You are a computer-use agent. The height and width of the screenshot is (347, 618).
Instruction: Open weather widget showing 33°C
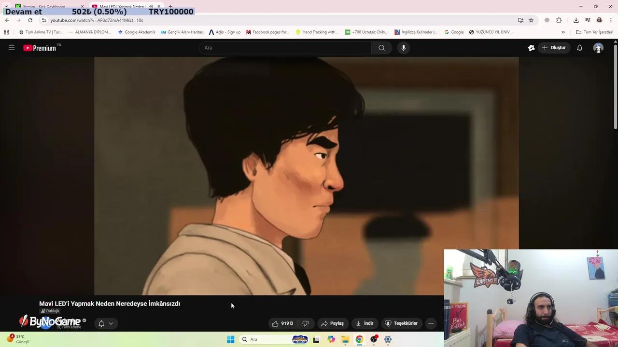point(17,339)
